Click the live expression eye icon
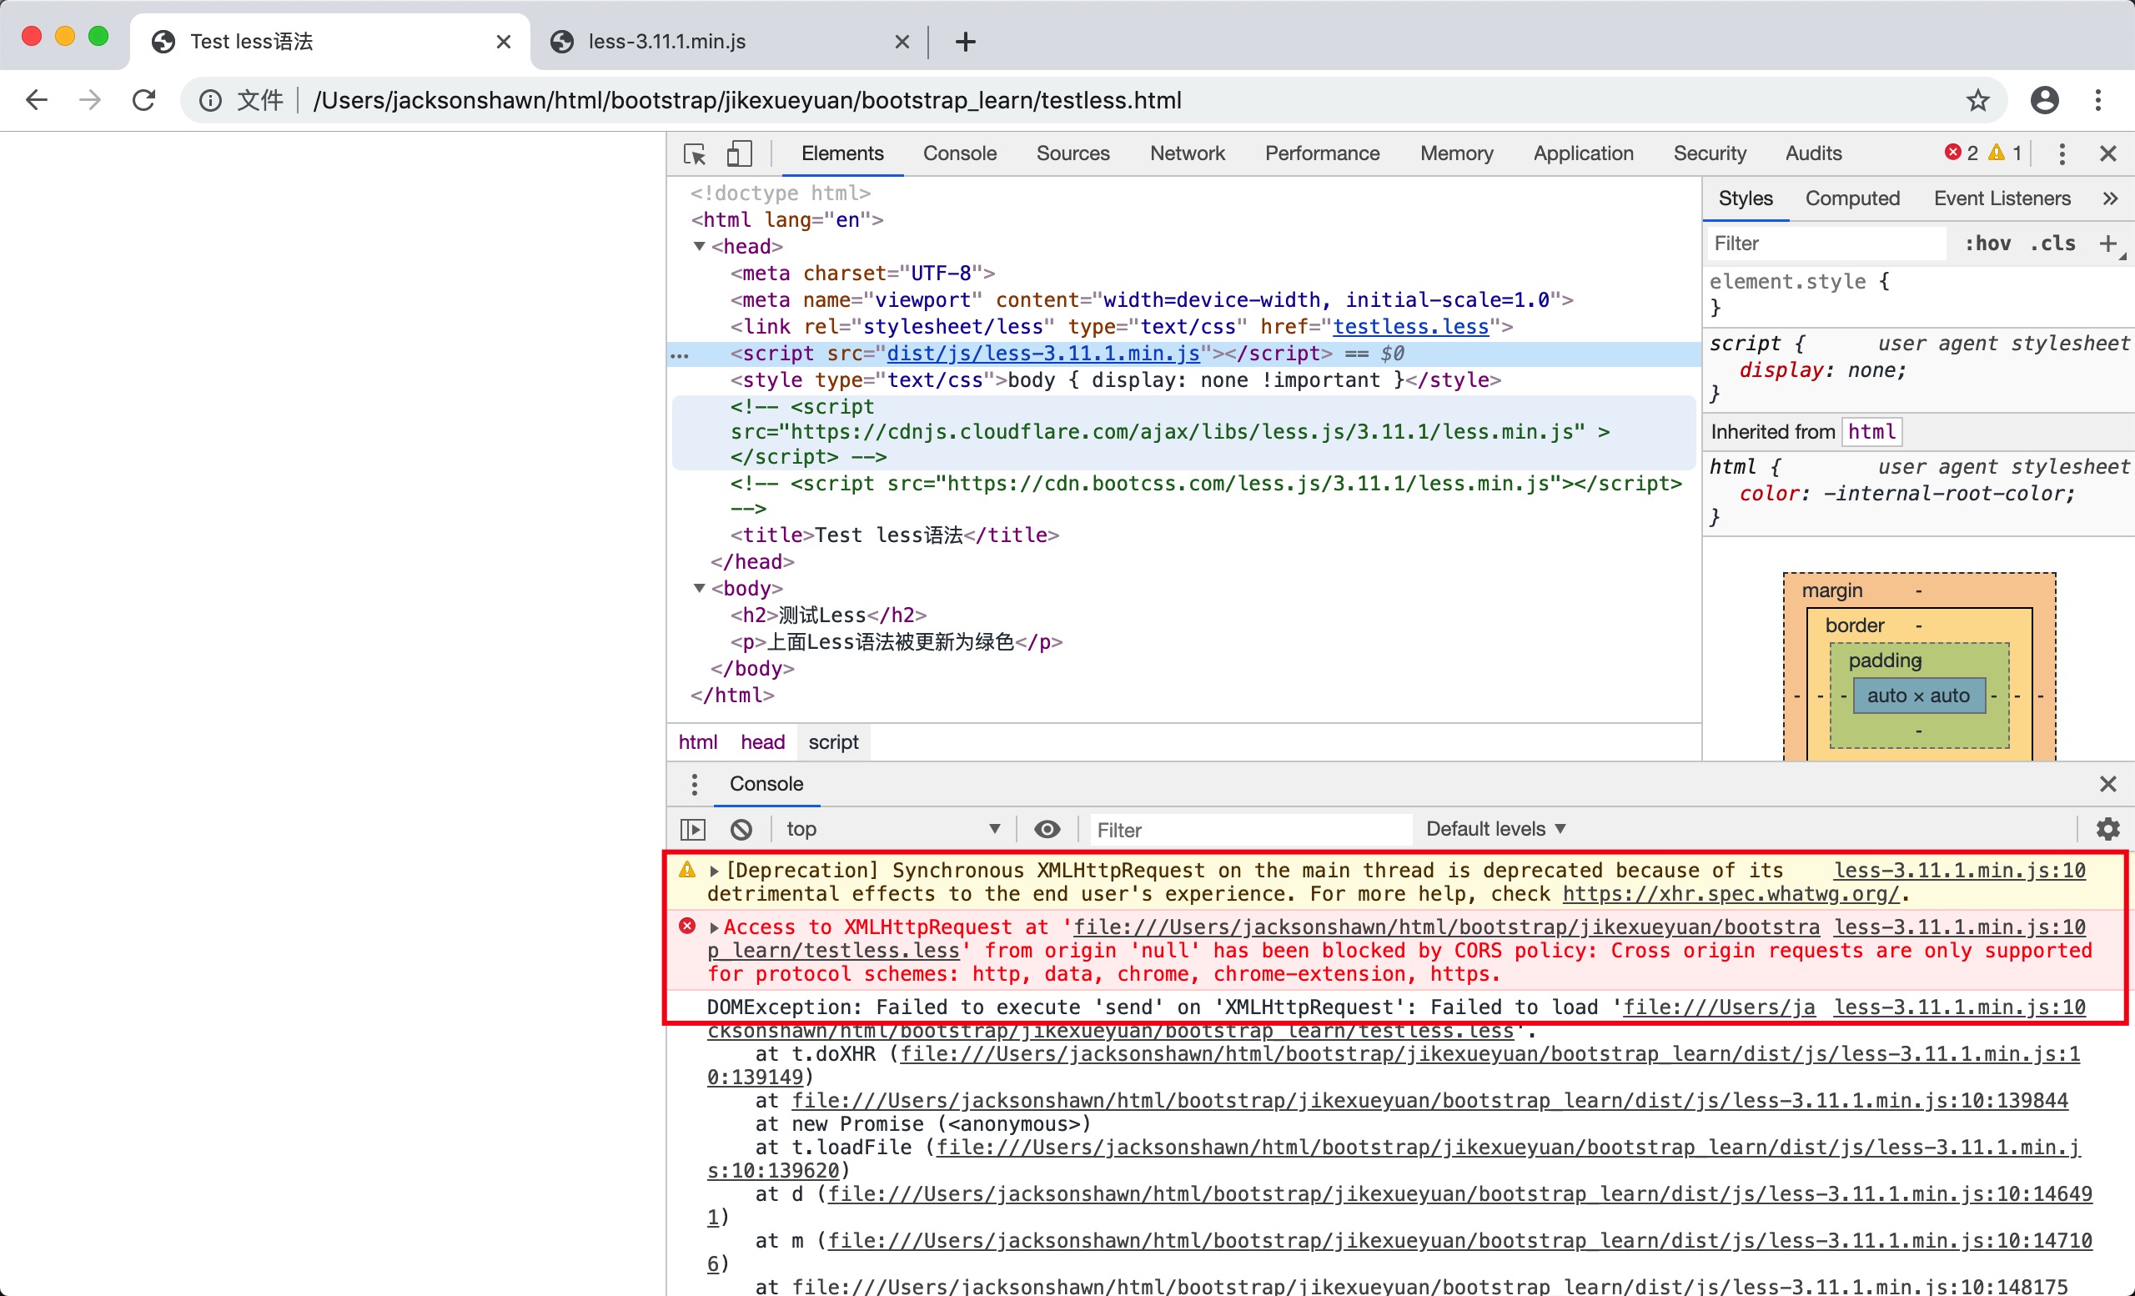The image size is (2135, 1296). pos(1047,829)
